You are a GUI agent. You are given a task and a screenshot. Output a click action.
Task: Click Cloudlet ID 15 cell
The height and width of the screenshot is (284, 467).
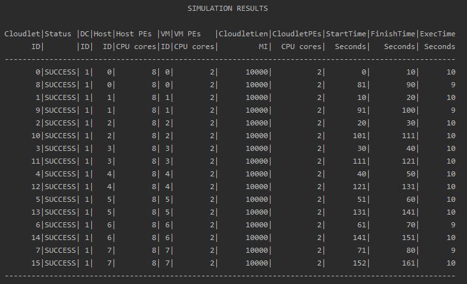click(36, 263)
